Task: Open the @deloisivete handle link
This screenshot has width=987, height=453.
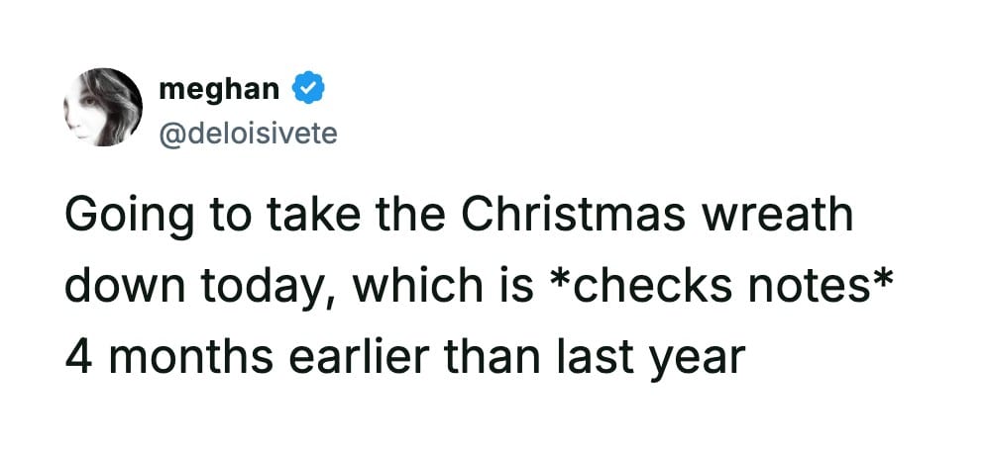Action: [248, 132]
